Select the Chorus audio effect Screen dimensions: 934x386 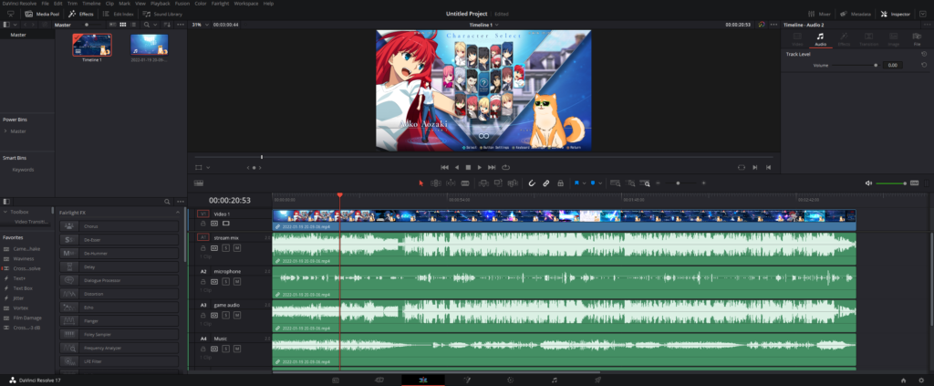click(x=119, y=226)
